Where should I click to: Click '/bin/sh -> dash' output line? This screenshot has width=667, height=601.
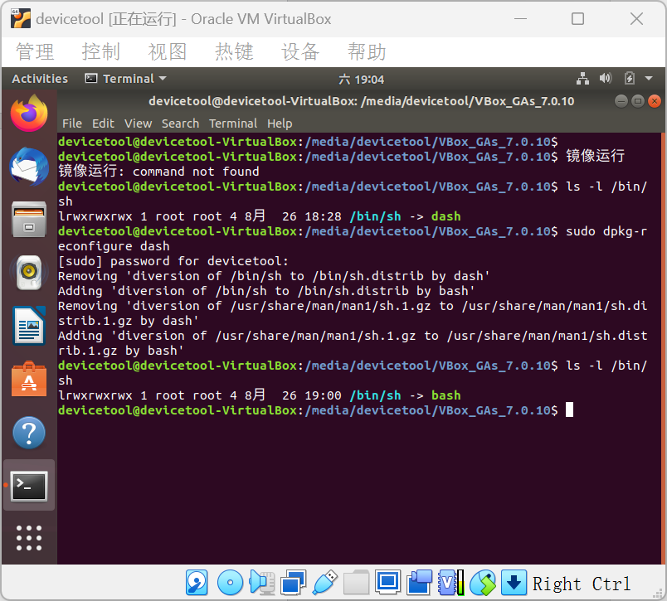(x=260, y=216)
